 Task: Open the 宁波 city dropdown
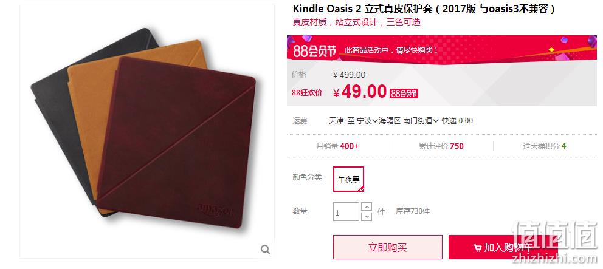pyautogui.click(x=368, y=121)
